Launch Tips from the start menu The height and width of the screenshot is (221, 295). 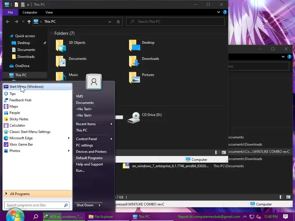37,94
